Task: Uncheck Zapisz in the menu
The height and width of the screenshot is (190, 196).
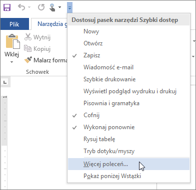Action: (128, 55)
